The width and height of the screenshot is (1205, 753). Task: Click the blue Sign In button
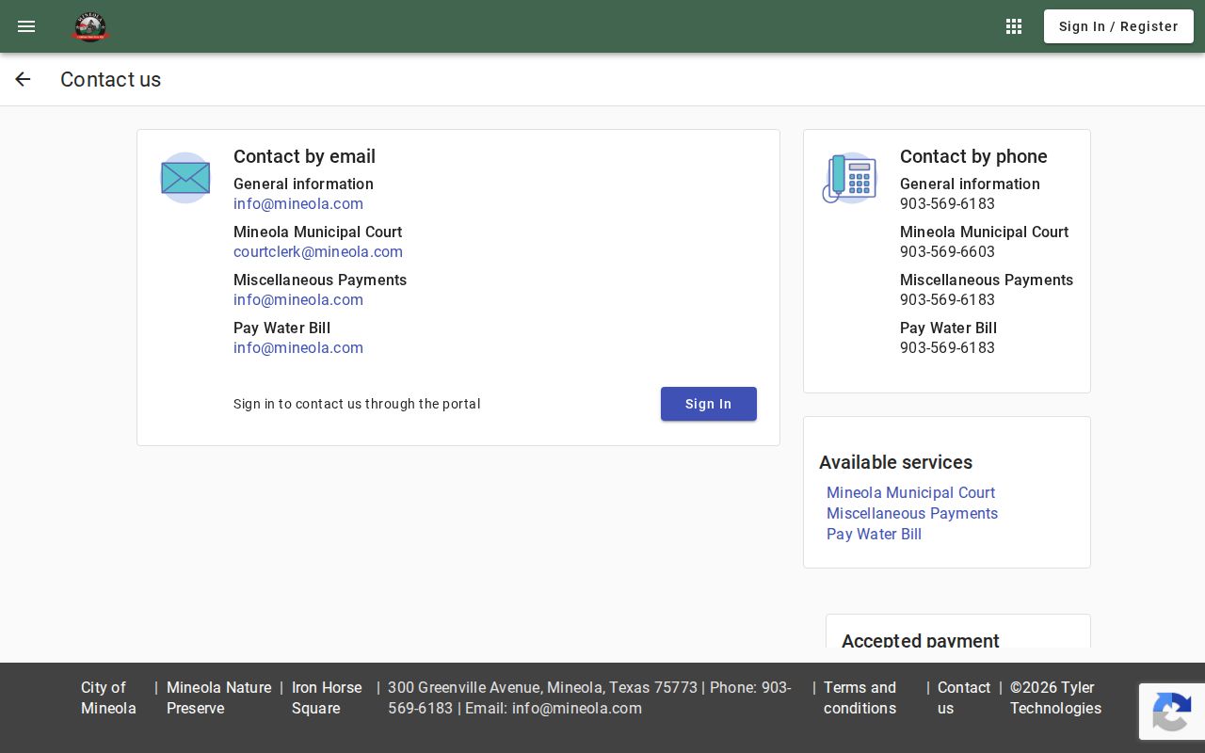(709, 404)
